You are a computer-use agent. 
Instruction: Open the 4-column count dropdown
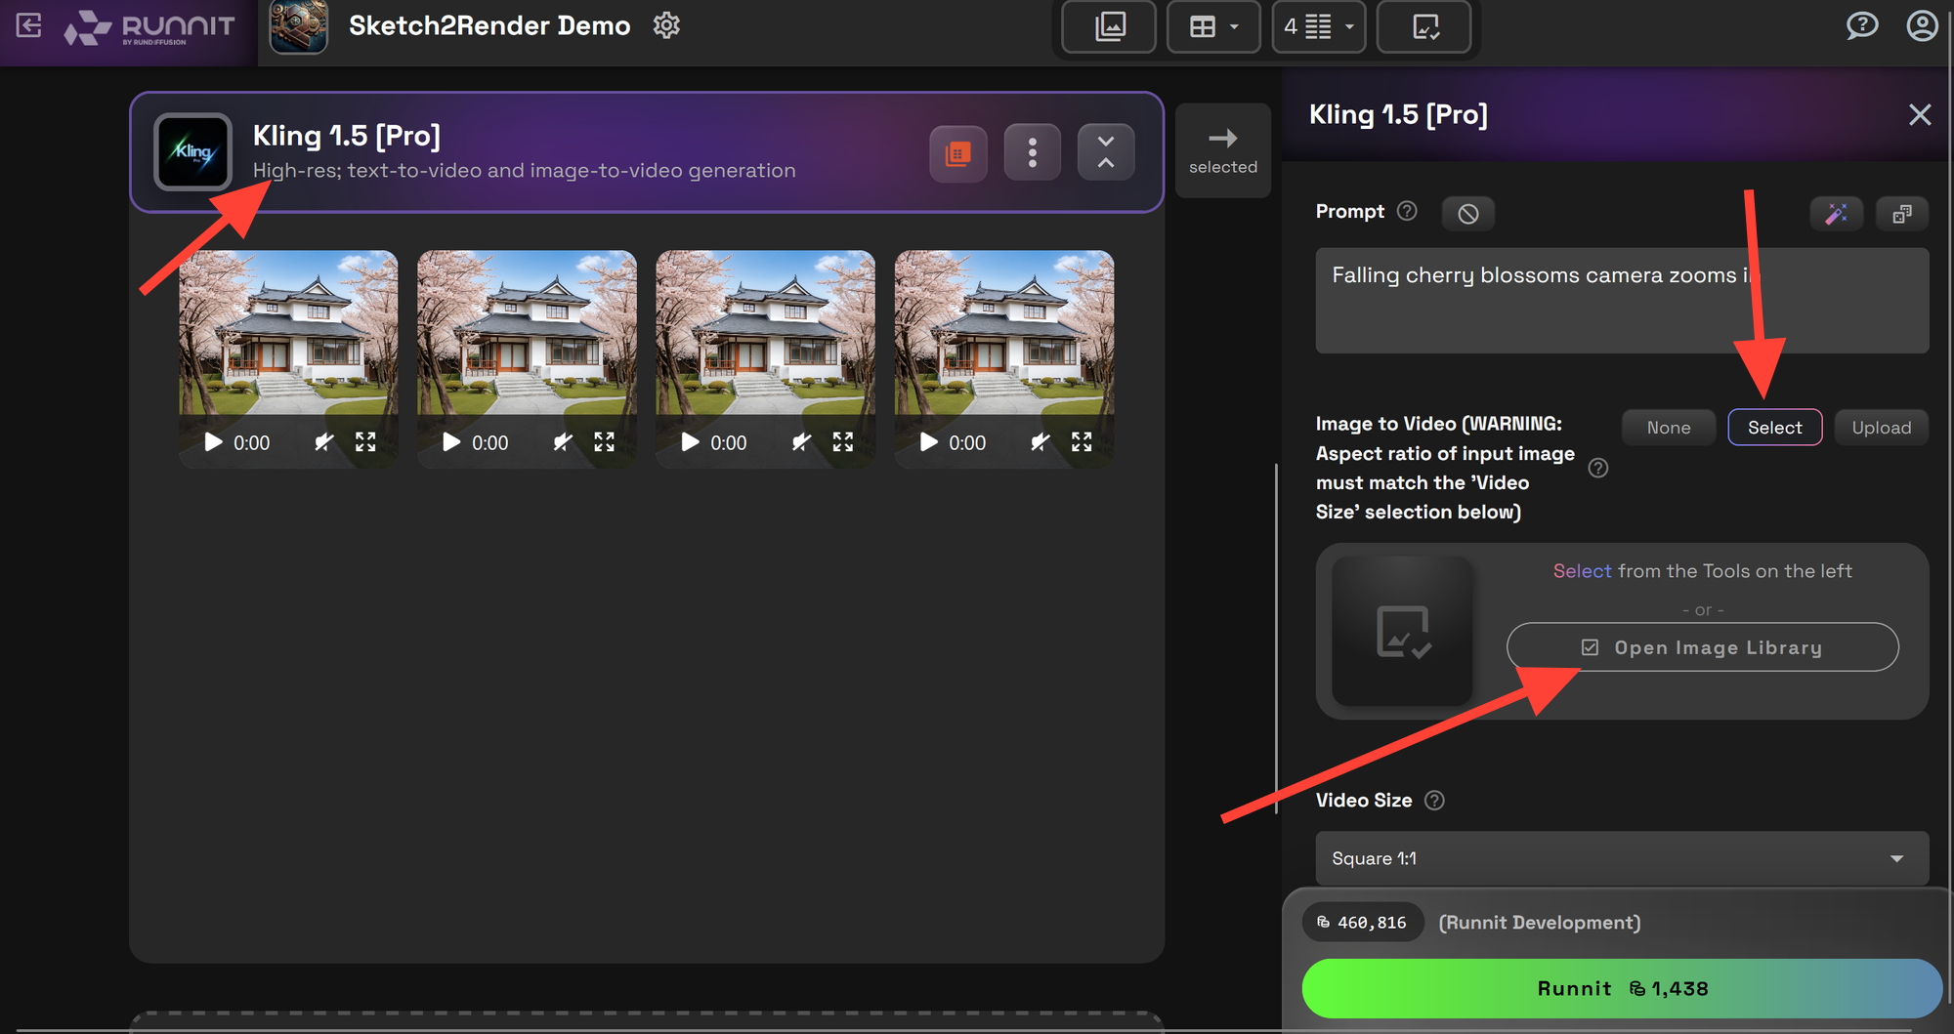[1319, 26]
